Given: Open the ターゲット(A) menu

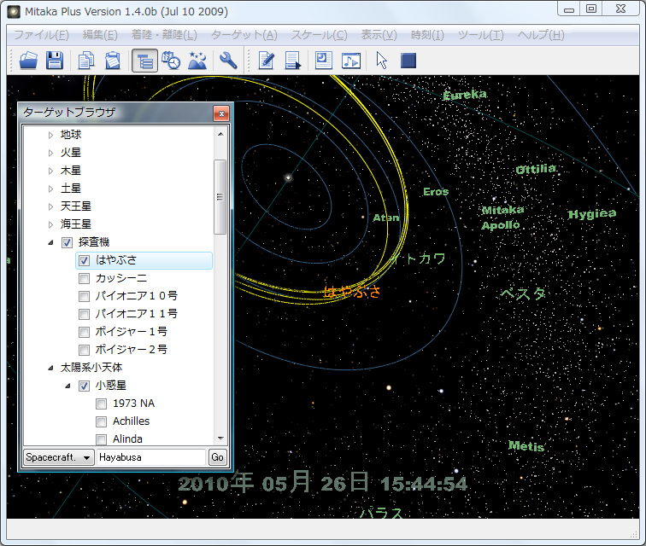Looking at the screenshot, I should tap(244, 35).
